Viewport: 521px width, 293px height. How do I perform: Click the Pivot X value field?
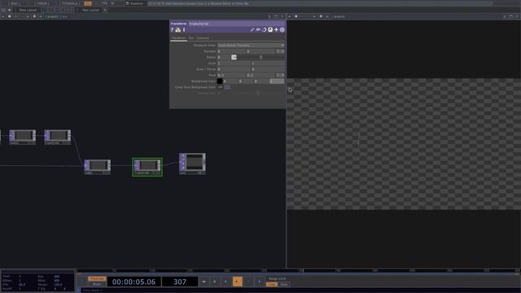click(231, 75)
